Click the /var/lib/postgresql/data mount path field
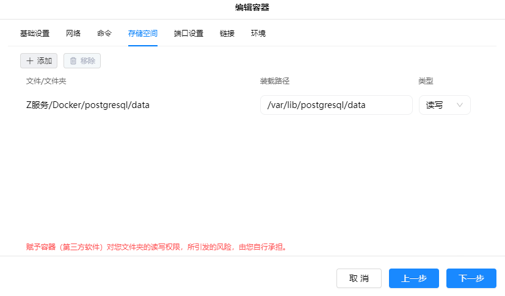The image size is (505, 296). (336, 105)
